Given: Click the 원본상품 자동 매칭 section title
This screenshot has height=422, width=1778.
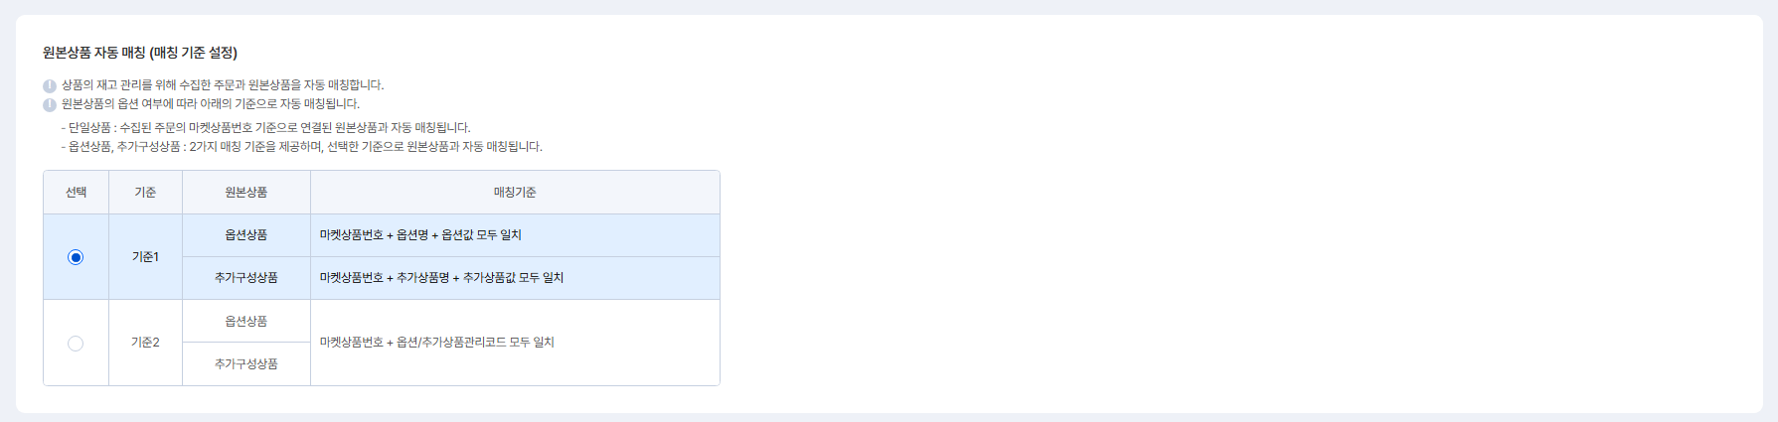Looking at the screenshot, I should pos(140,53).
